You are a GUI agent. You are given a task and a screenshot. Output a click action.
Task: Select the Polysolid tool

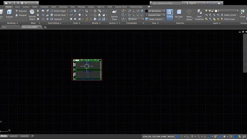point(21,11)
